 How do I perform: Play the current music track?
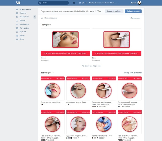point(83,3)
